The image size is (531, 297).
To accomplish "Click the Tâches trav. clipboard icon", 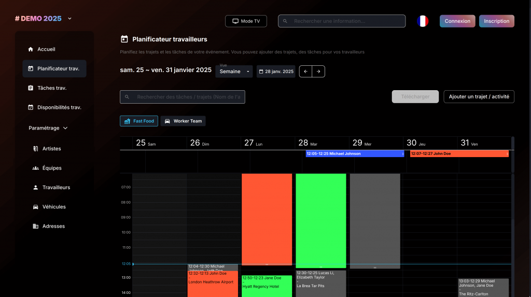I will (x=31, y=88).
